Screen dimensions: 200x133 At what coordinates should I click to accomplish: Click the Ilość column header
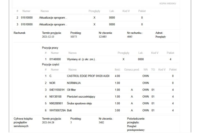117,70
